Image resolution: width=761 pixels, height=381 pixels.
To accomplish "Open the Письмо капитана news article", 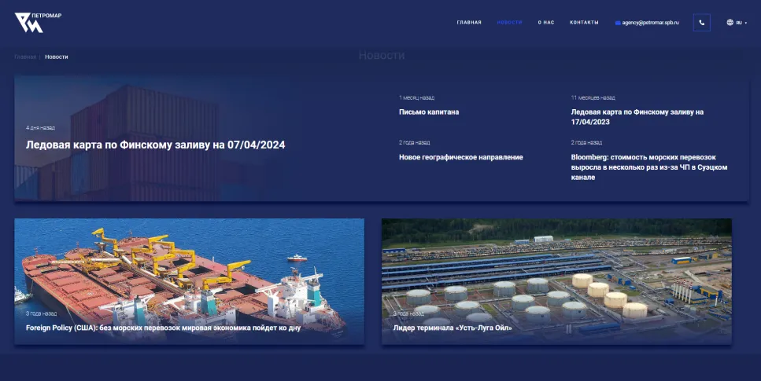I will tap(429, 112).
